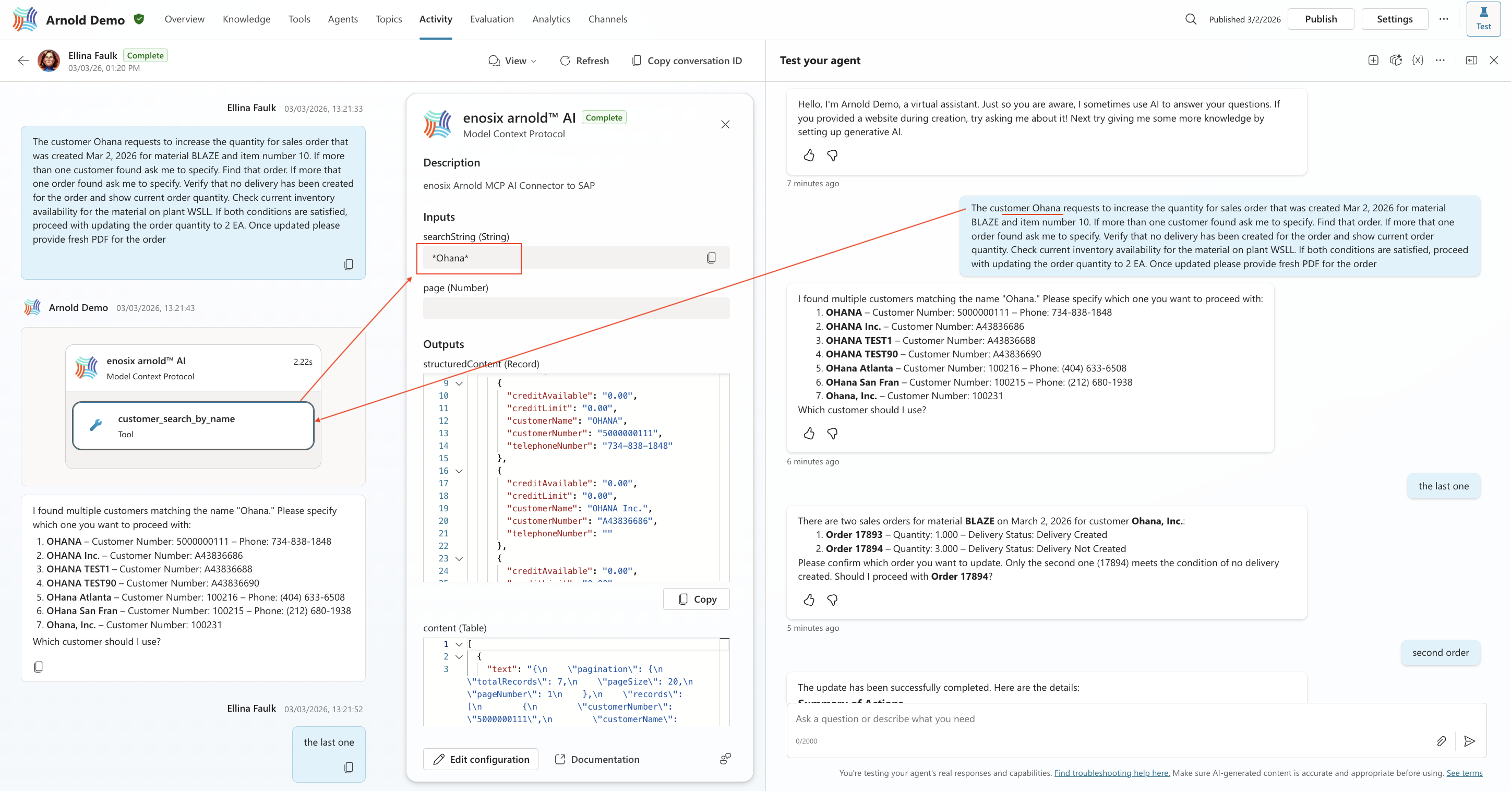Click the attach file paperclip icon
This screenshot has height=791, width=1511.
click(1441, 741)
